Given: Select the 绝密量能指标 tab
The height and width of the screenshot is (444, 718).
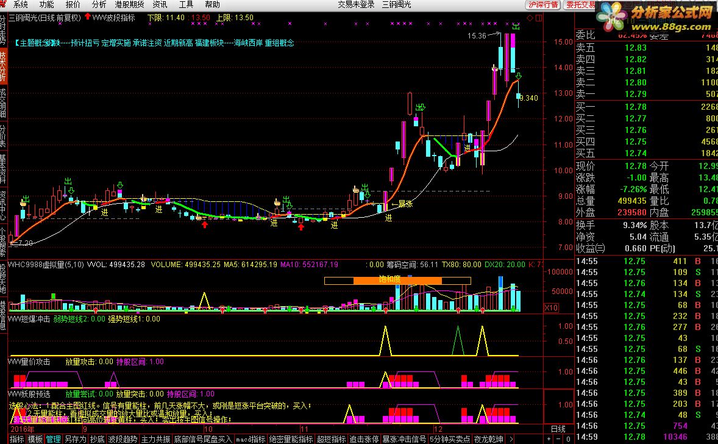Looking at the screenshot, I should click(291, 439).
